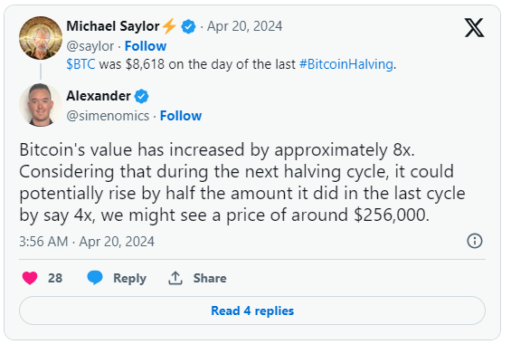Open the $BTC cashtag link
This screenshot has height=344, width=511.
80,64
